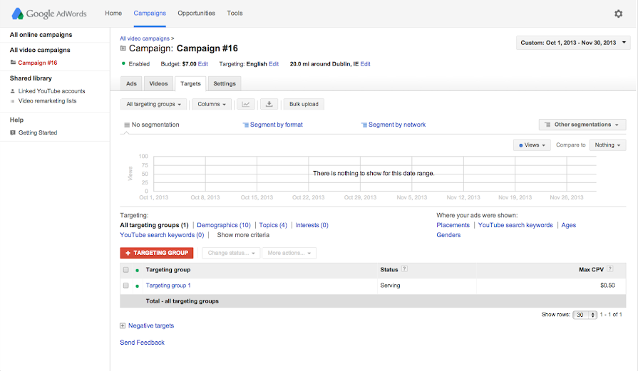
Task: Open the Views metric dropdown
Action: point(532,145)
